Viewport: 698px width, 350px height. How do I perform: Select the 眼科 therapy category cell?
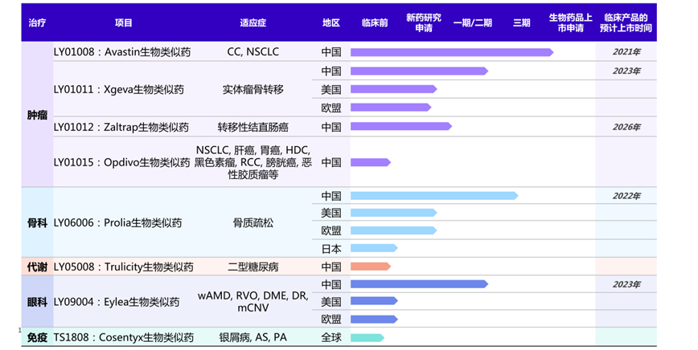(x=37, y=302)
